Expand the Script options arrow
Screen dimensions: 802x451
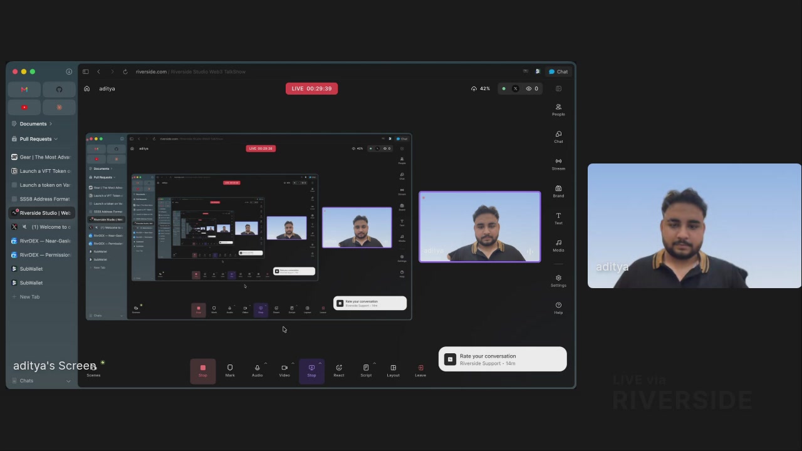click(x=374, y=363)
